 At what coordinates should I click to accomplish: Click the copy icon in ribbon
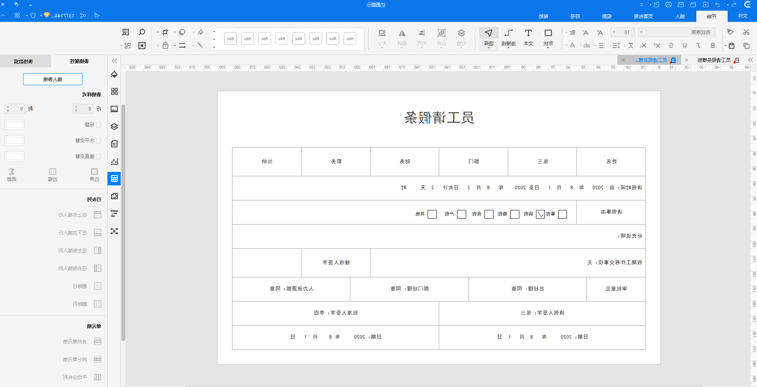click(x=746, y=46)
